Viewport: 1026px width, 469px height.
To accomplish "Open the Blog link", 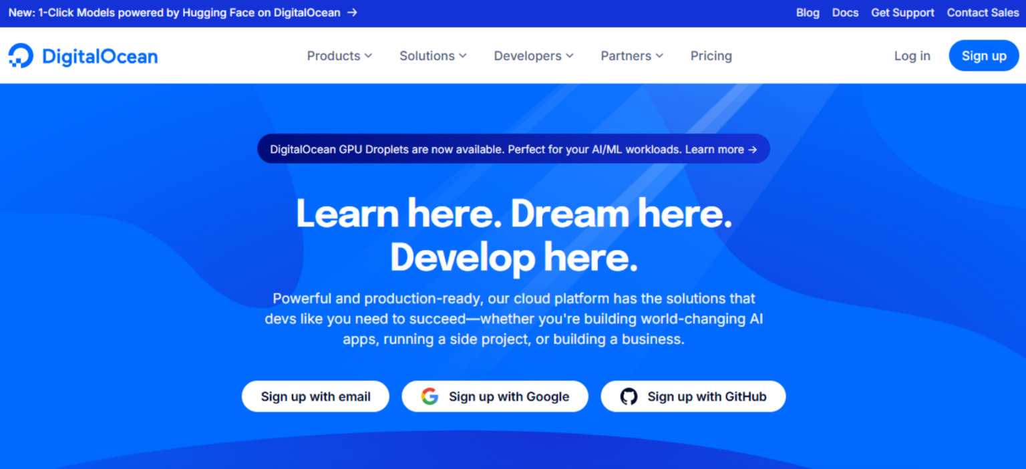I will point(808,13).
